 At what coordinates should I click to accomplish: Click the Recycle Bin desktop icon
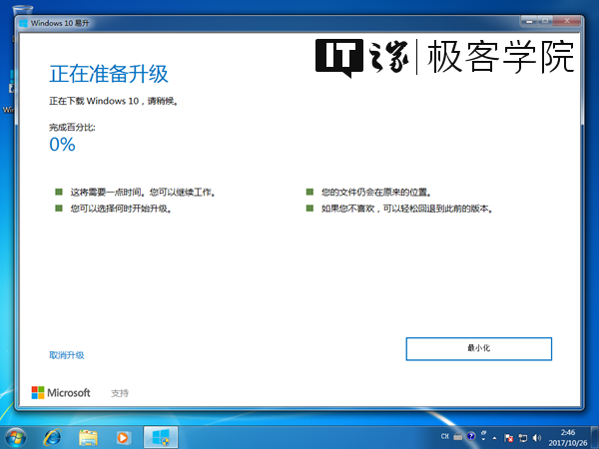coord(23,10)
